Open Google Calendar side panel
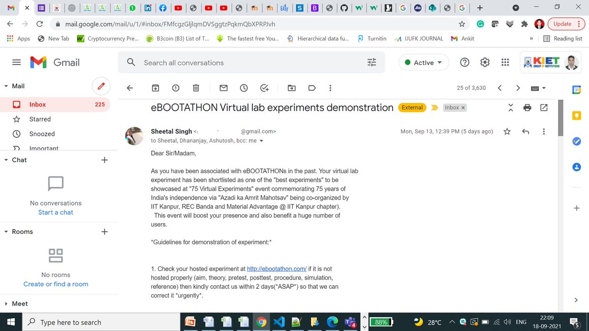This screenshot has width=589, height=331. pos(577,89)
